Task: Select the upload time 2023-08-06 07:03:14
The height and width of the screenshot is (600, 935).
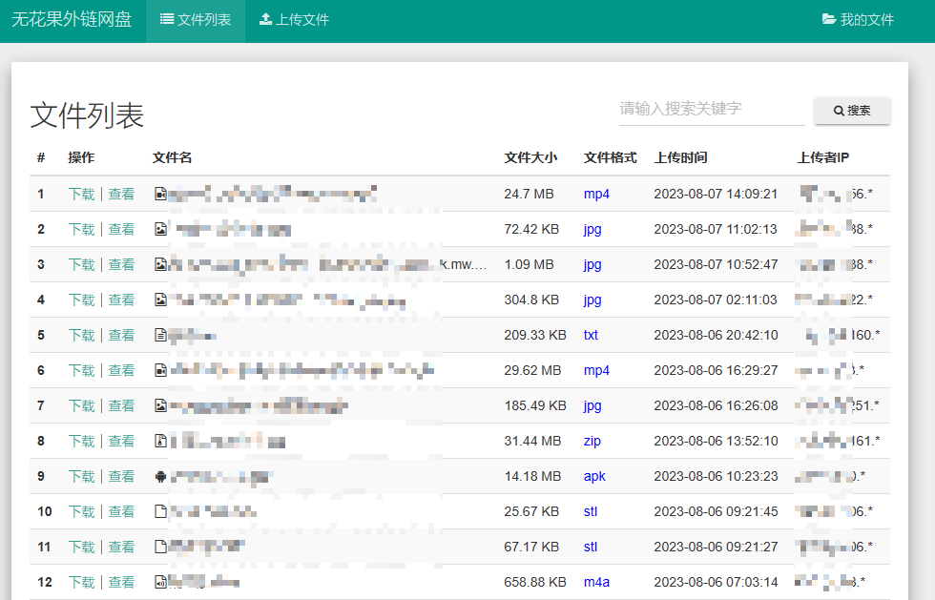Action: pyautogui.click(x=716, y=582)
